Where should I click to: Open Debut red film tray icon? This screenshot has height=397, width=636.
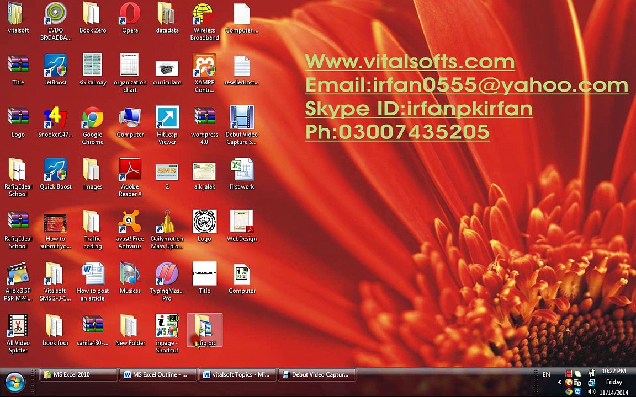[x=569, y=373]
